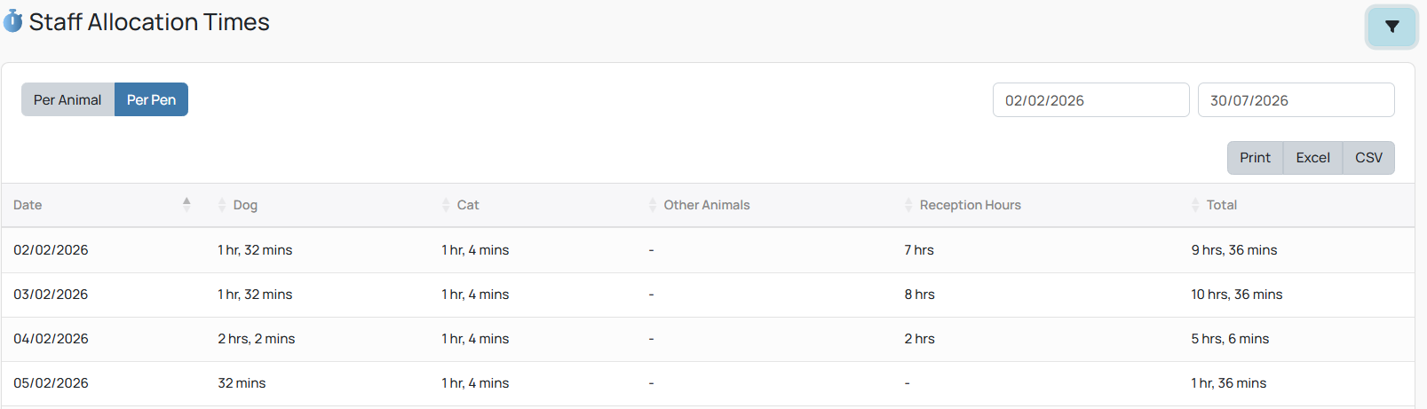Switch view to Per Animal
Viewport: 1427px width, 409px height.
point(67,99)
